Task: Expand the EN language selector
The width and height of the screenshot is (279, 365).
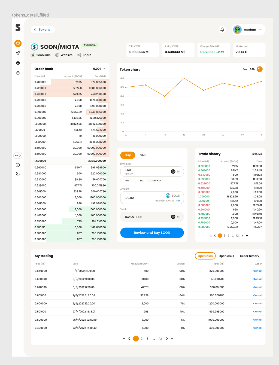Action: (x=18, y=156)
